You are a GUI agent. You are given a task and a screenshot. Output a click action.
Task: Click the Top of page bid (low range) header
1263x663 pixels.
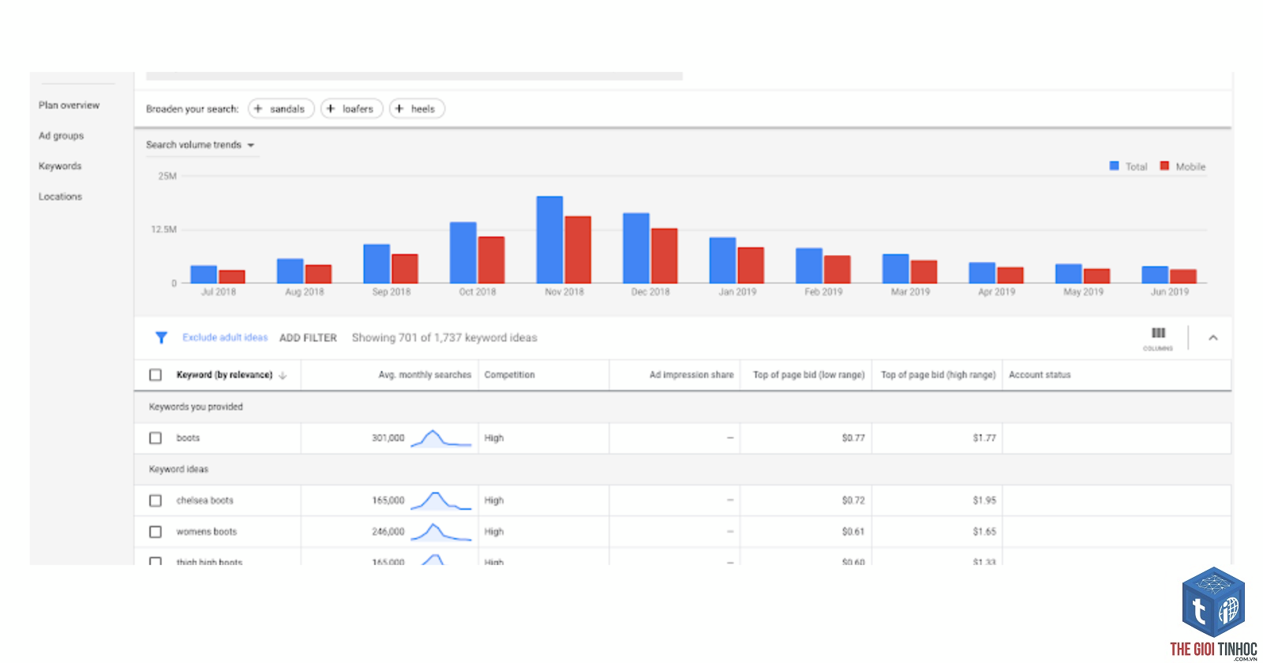pos(808,375)
